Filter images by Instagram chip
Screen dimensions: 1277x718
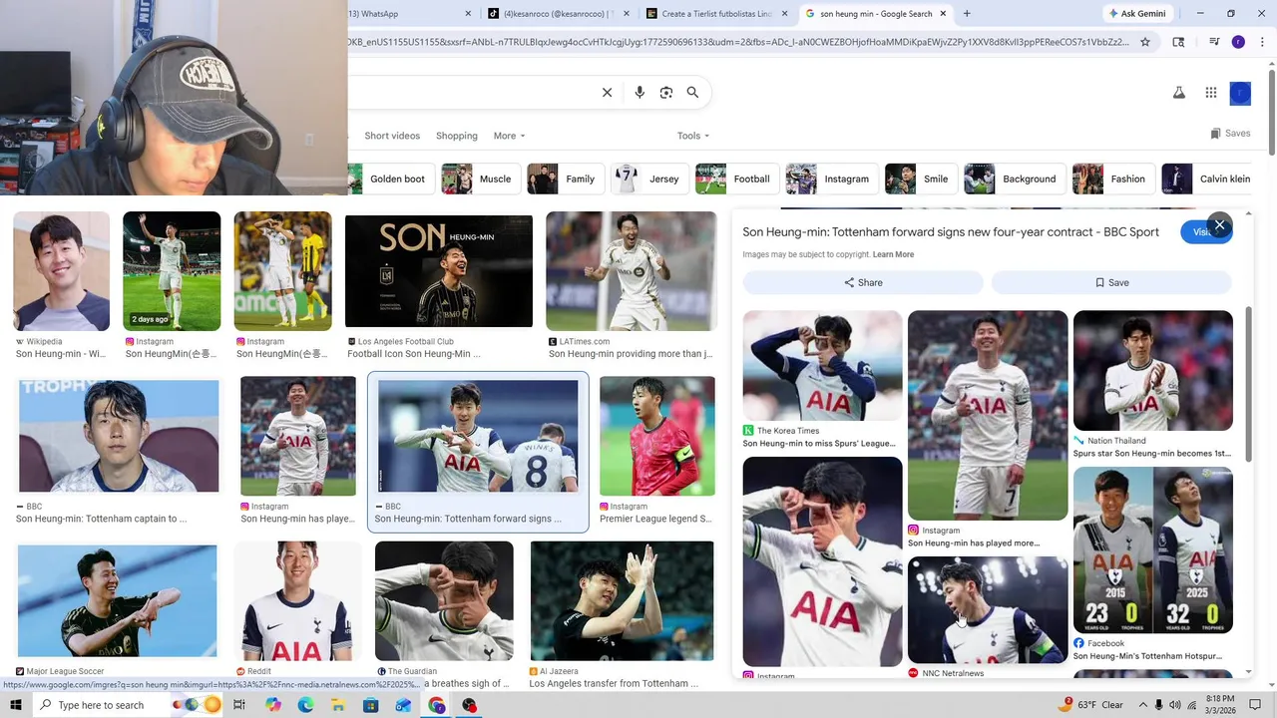pyautogui.click(x=831, y=179)
